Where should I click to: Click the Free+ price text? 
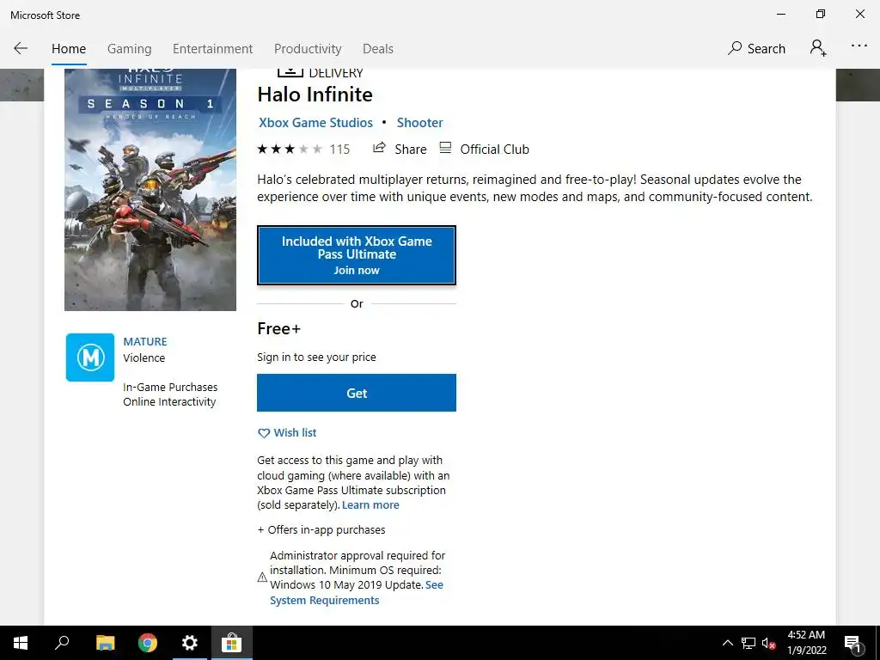tap(279, 329)
